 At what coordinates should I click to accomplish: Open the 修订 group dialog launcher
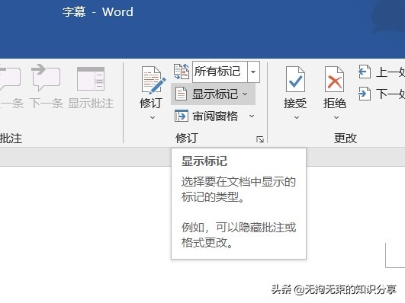pos(260,139)
